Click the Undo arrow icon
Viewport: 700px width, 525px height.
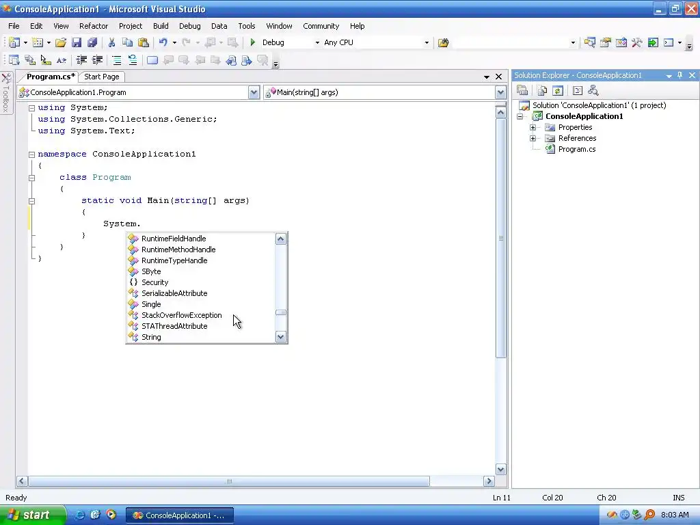click(163, 42)
